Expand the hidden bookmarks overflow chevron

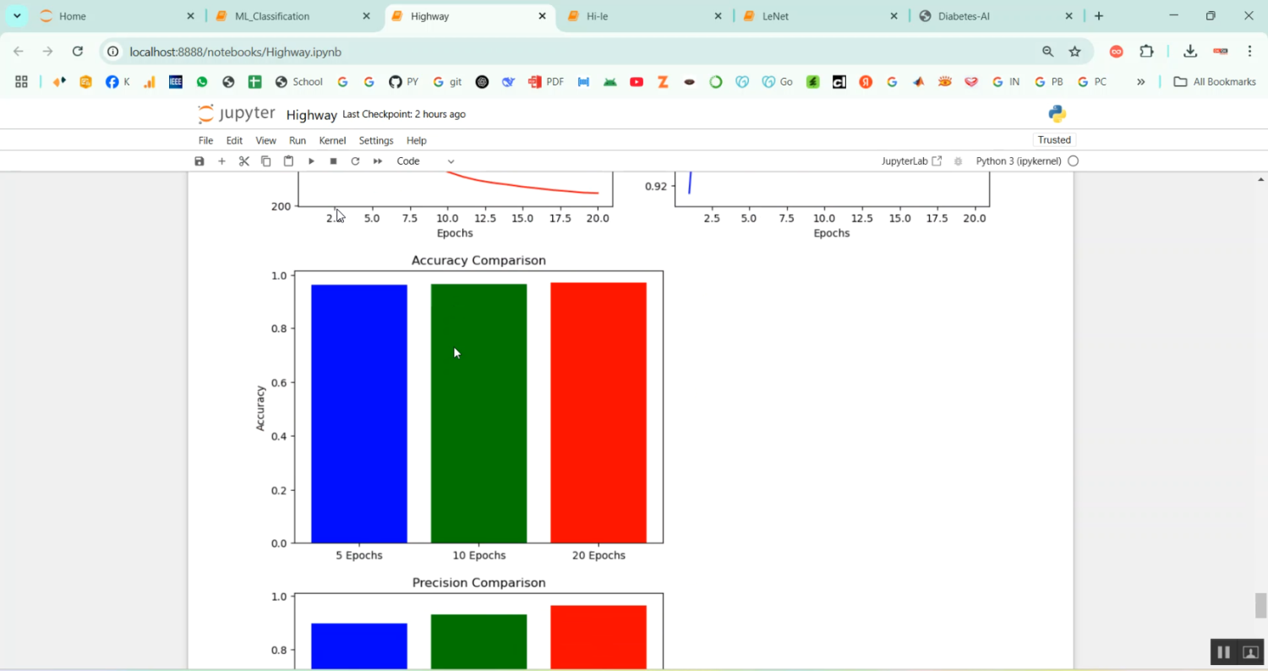tap(1141, 82)
